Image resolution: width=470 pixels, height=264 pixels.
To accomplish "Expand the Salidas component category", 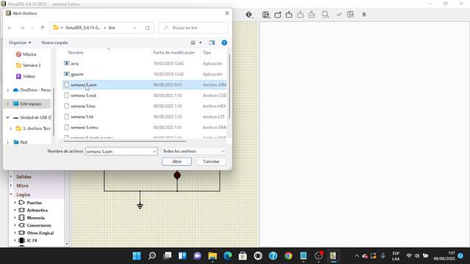I will (11, 177).
